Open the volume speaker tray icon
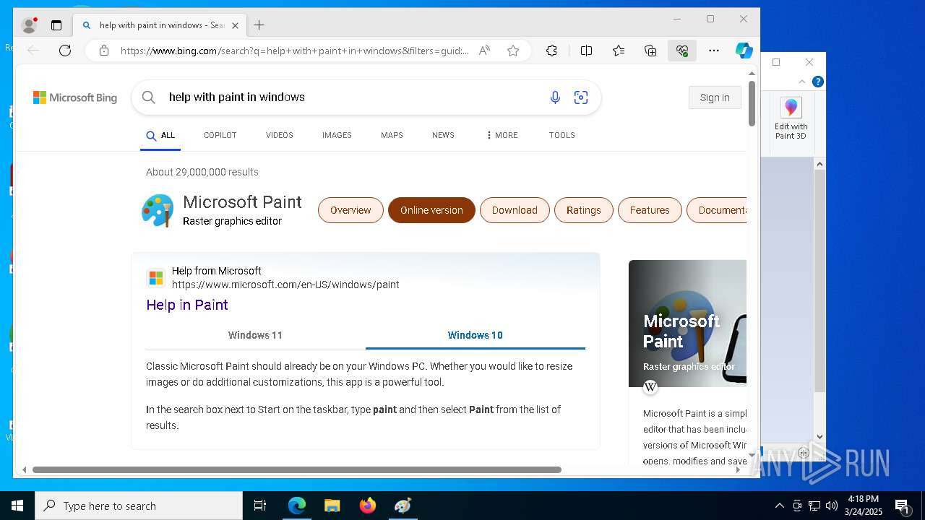 pyautogui.click(x=832, y=506)
